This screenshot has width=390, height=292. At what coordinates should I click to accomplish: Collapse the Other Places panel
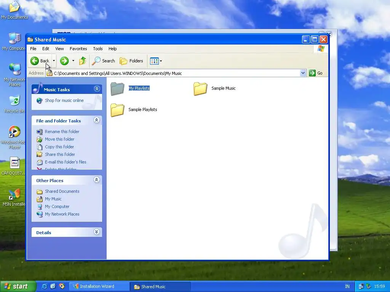tap(96, 180)
